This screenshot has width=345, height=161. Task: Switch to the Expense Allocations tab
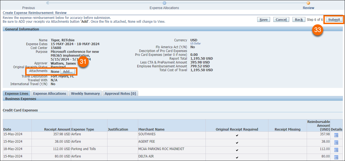[50, 93]
